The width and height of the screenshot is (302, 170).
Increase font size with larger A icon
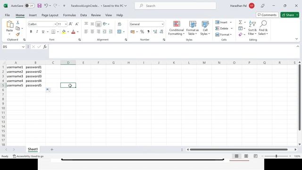(x=71, y=24)
